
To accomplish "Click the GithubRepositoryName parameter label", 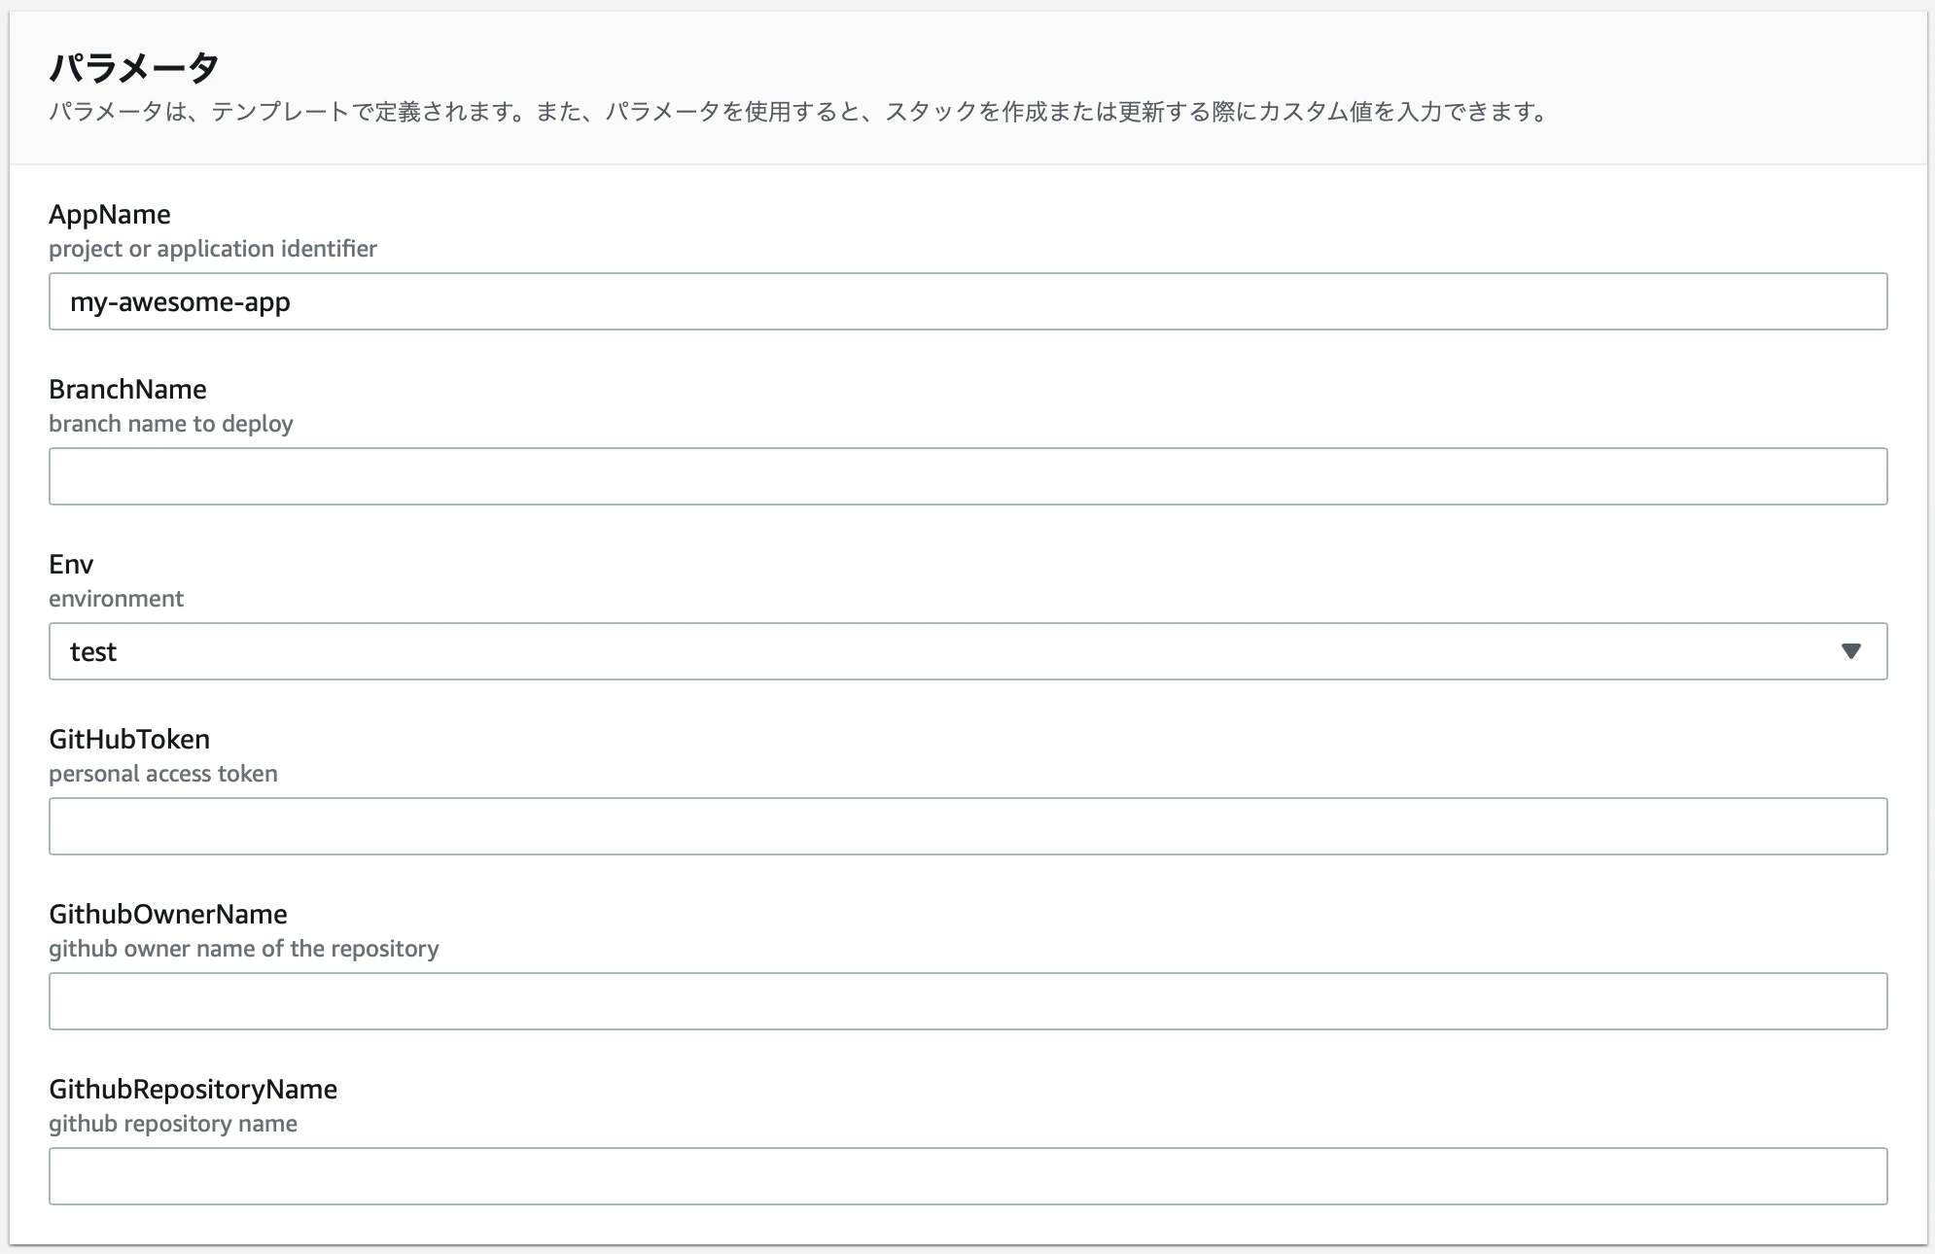I will 193,1089.
